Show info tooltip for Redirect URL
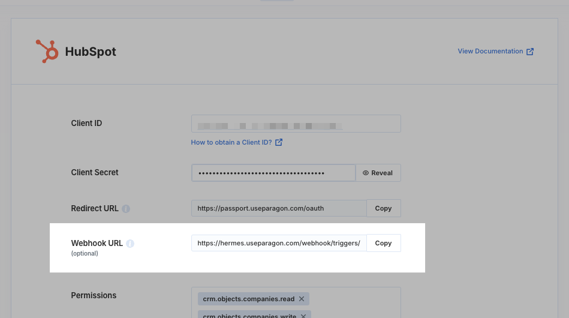The width and height of the screenshot is (569, 318). point(126,209)
